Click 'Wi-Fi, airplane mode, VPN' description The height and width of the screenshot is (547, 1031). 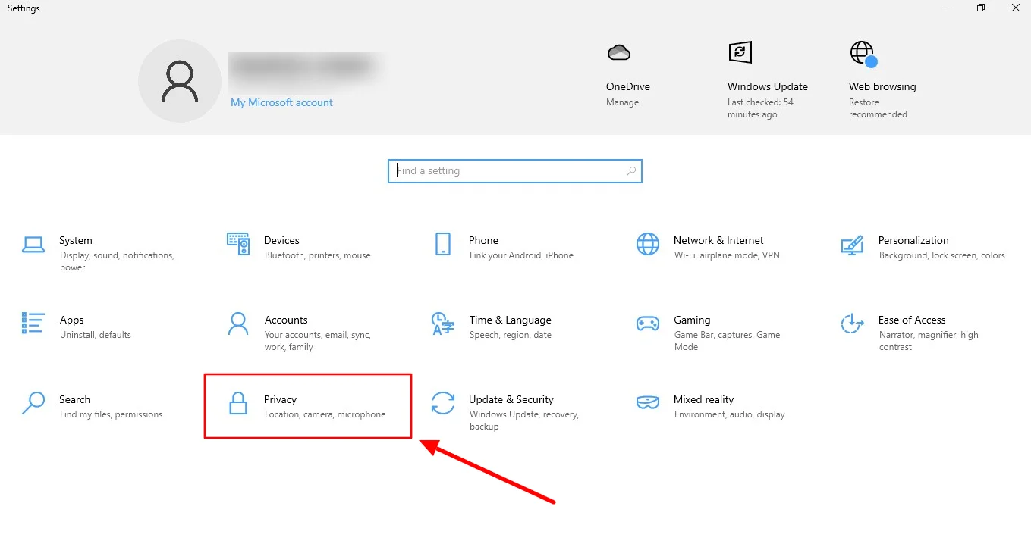pyautogui.click(x=727, y=255)
